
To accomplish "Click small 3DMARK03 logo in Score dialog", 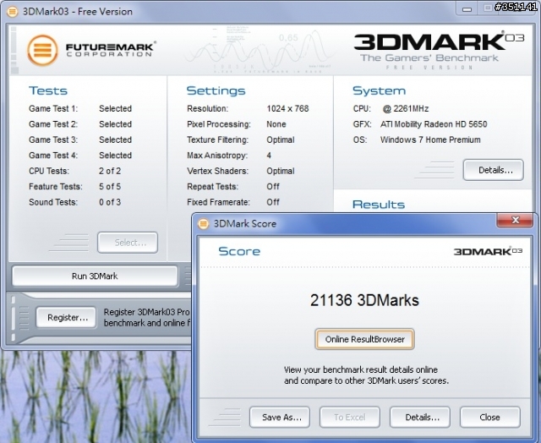I will [x=488, y=251].
